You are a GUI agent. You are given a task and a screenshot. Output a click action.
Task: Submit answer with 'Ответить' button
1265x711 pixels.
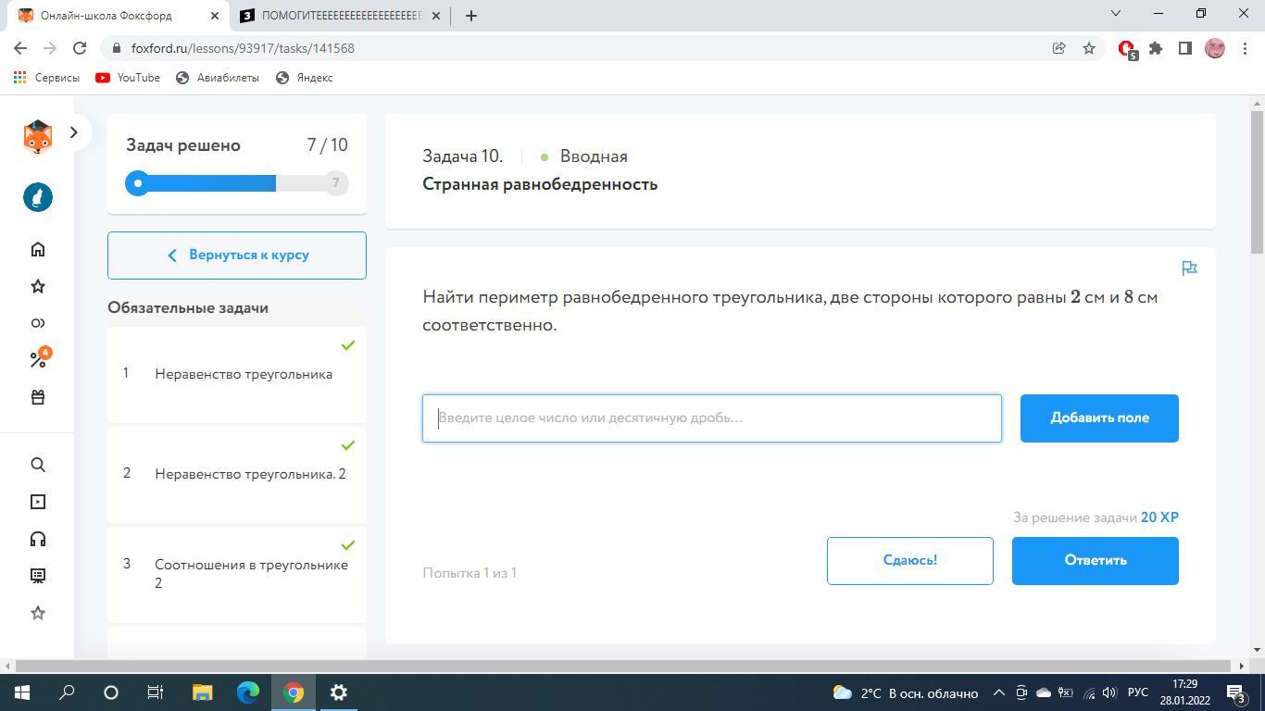1096,561
